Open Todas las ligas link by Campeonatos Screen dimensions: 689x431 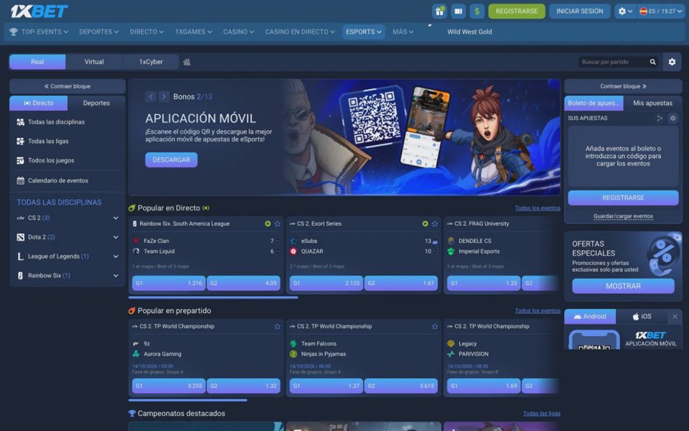(x=541, y=414)
